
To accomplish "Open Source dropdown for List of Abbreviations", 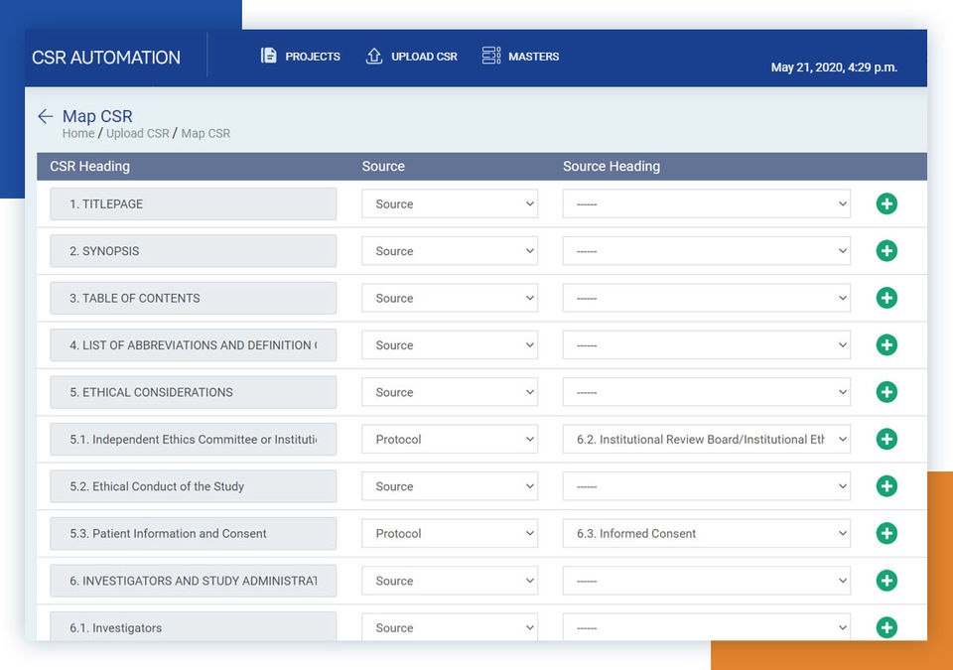I will 450,344.
